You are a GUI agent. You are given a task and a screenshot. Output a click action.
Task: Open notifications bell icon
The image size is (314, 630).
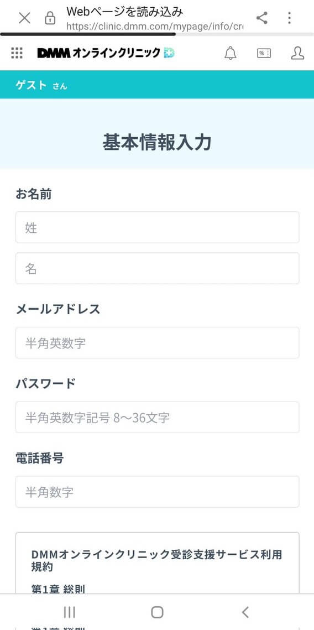pyautogui.click(x=230, y=53)
